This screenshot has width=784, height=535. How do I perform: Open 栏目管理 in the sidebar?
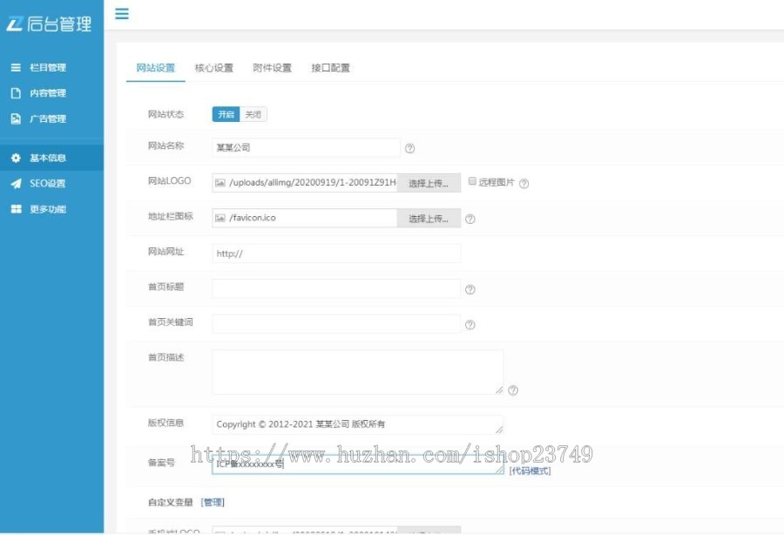(52, 67)
